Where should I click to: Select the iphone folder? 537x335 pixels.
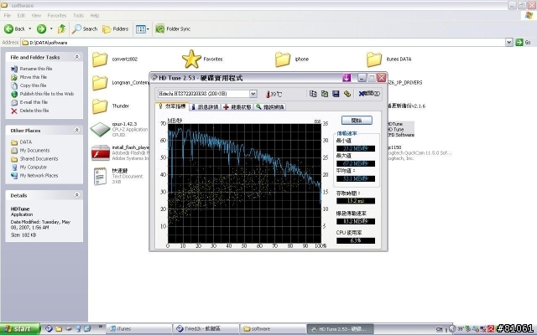283,59
